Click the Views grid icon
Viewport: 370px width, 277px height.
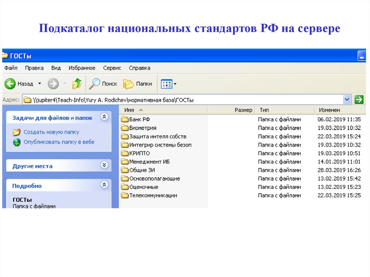click(167, 84)
